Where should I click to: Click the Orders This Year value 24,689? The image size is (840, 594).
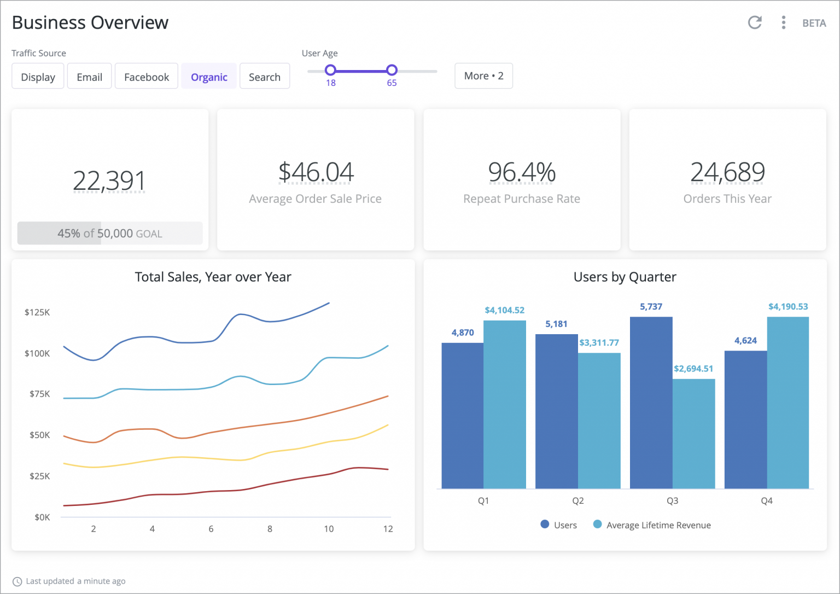coord(727,172)
